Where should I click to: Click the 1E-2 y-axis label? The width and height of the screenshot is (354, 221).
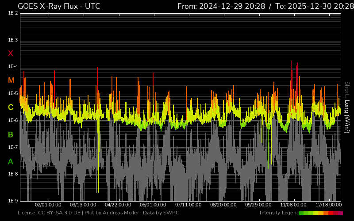click(x=13, y=13)
